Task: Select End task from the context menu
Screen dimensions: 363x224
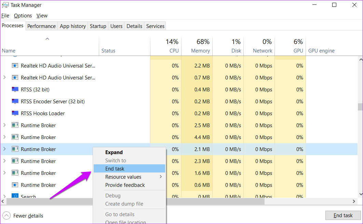Action: 115,168
